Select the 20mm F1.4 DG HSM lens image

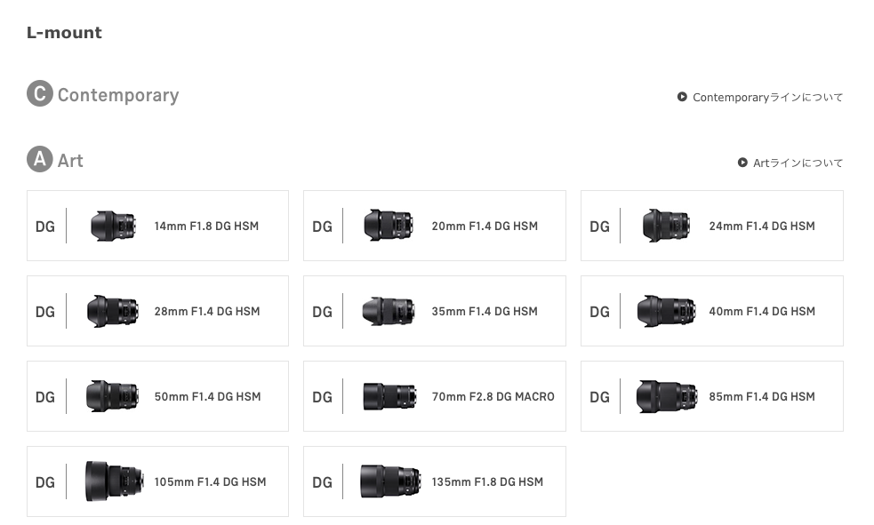click(389, 226)
